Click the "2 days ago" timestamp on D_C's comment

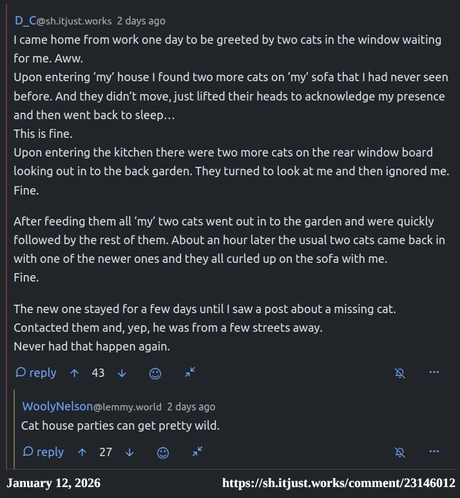point(141,21)
